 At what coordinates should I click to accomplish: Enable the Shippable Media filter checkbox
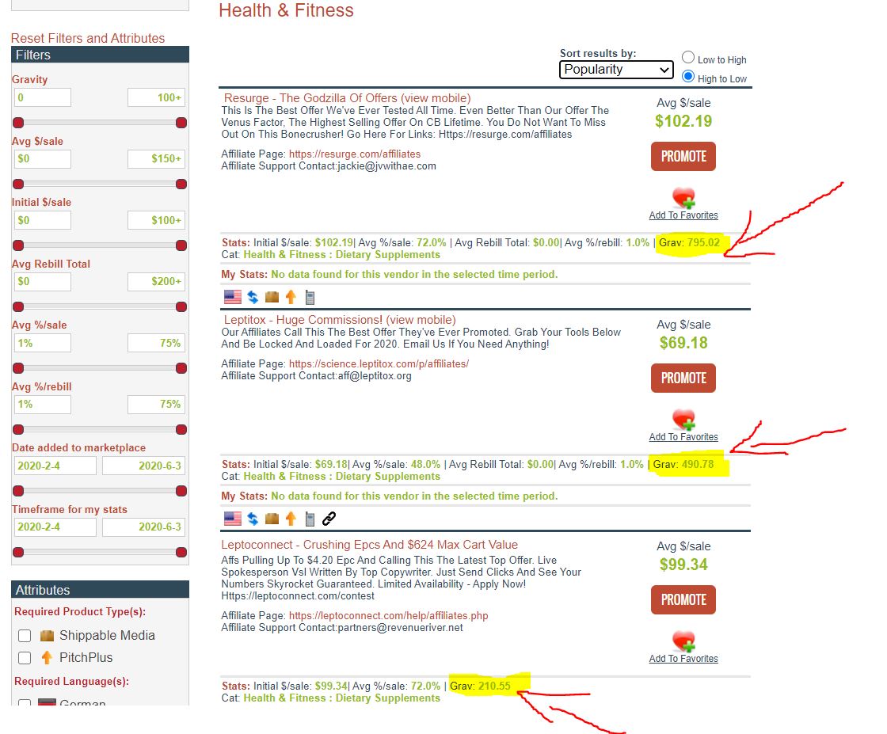click(25, 635)
